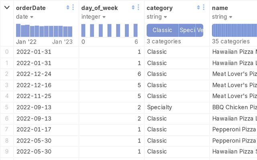
Task: Select the Specialty cell in row 5
Action: (x=159, y=107)
